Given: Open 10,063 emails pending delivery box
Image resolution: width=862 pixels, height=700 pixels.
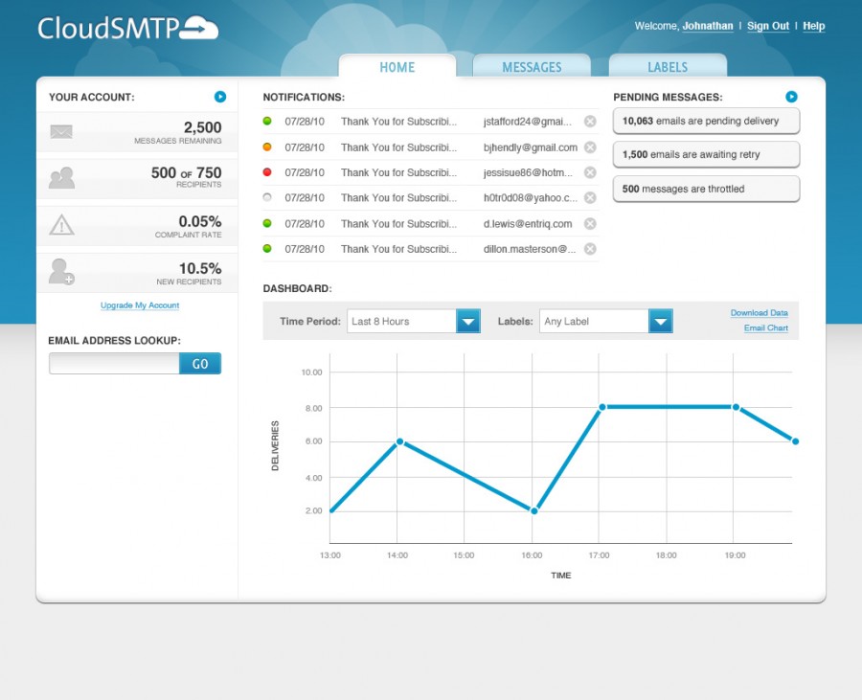Looking at the screenshot, I should (x=706, y=122).
